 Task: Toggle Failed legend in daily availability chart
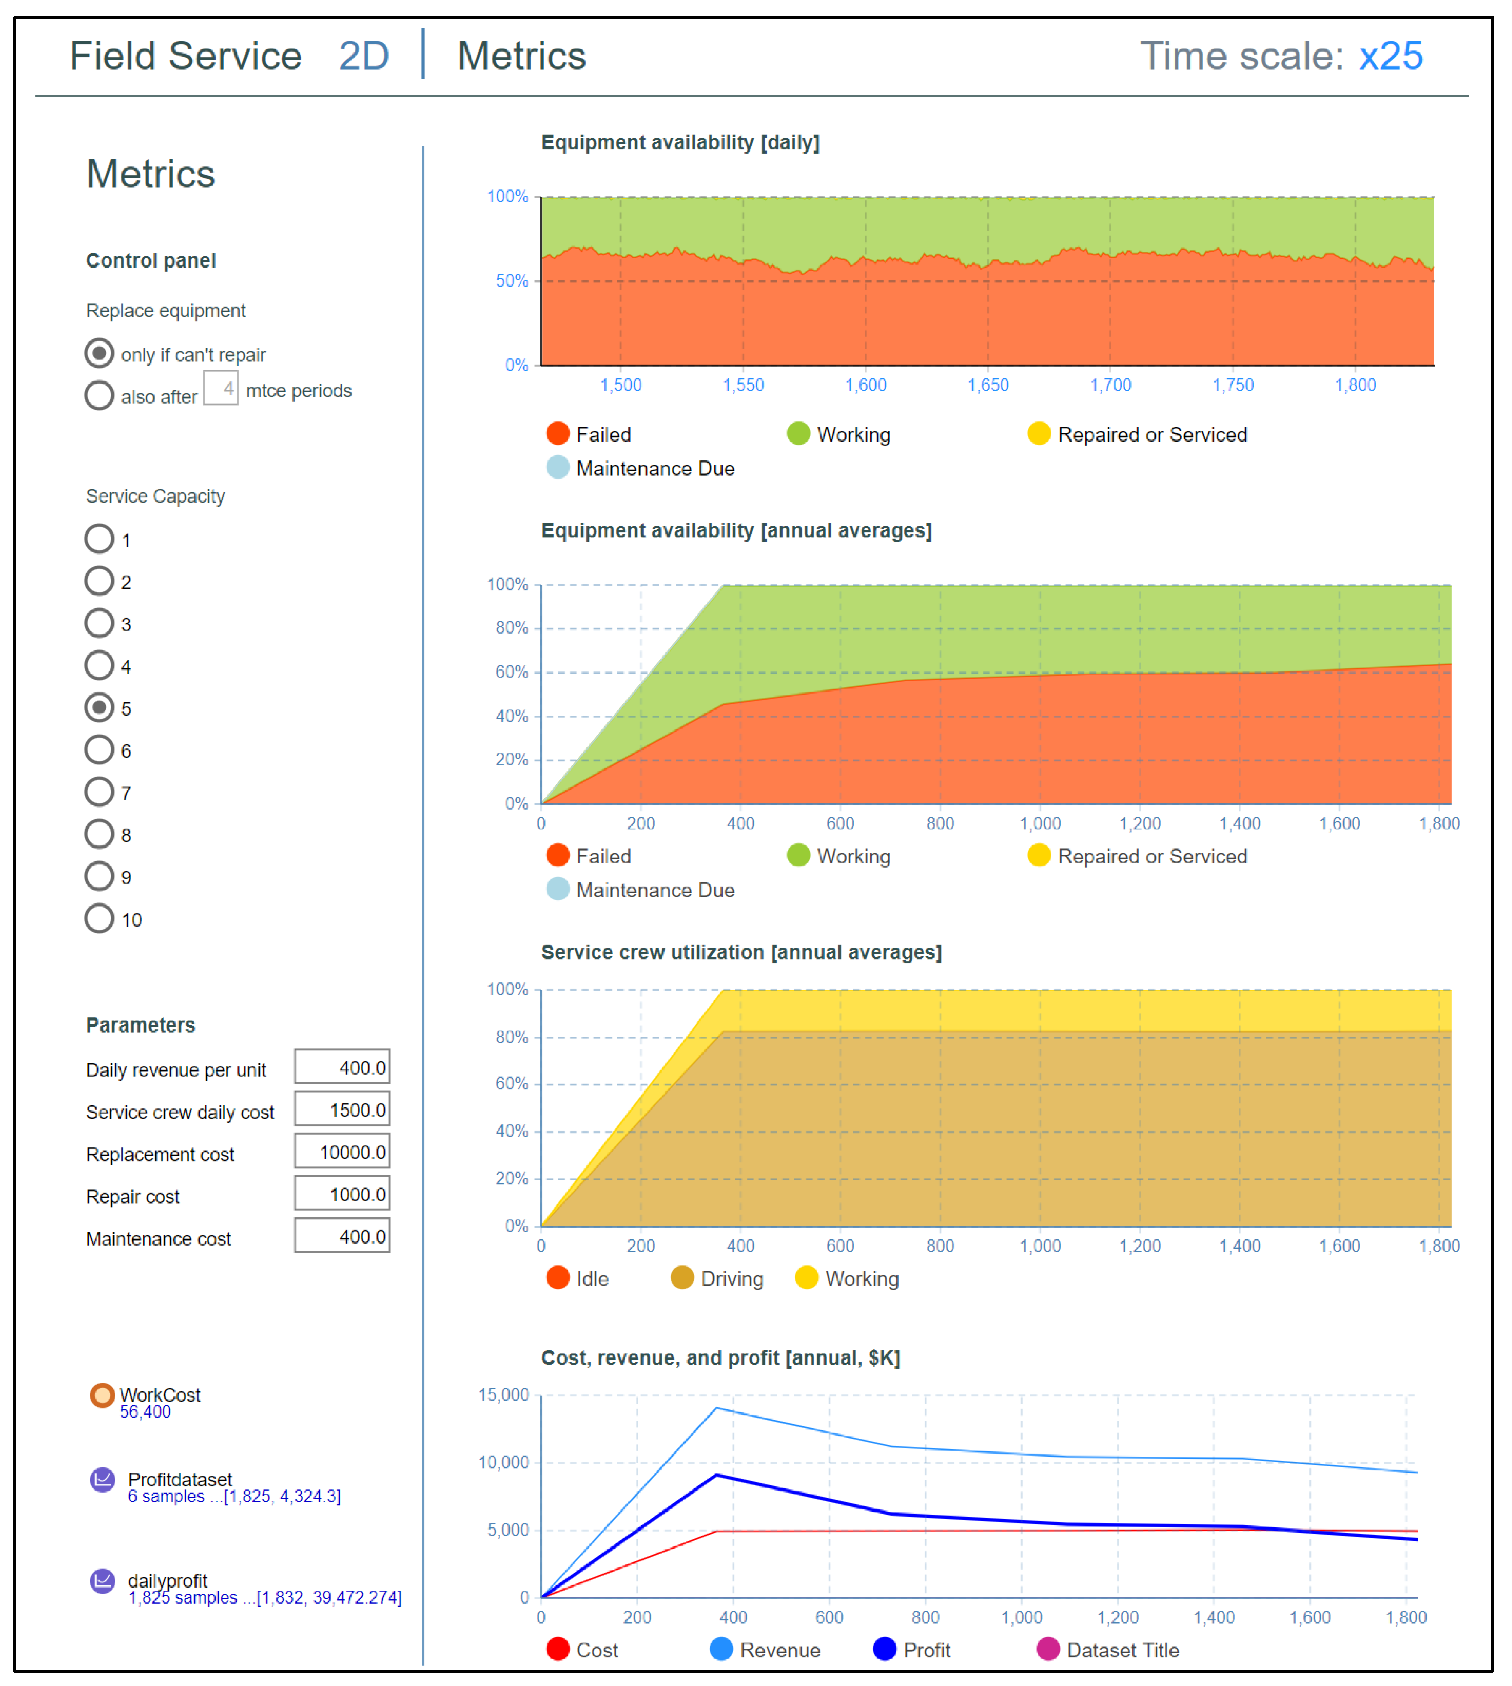tap(558, 434)
